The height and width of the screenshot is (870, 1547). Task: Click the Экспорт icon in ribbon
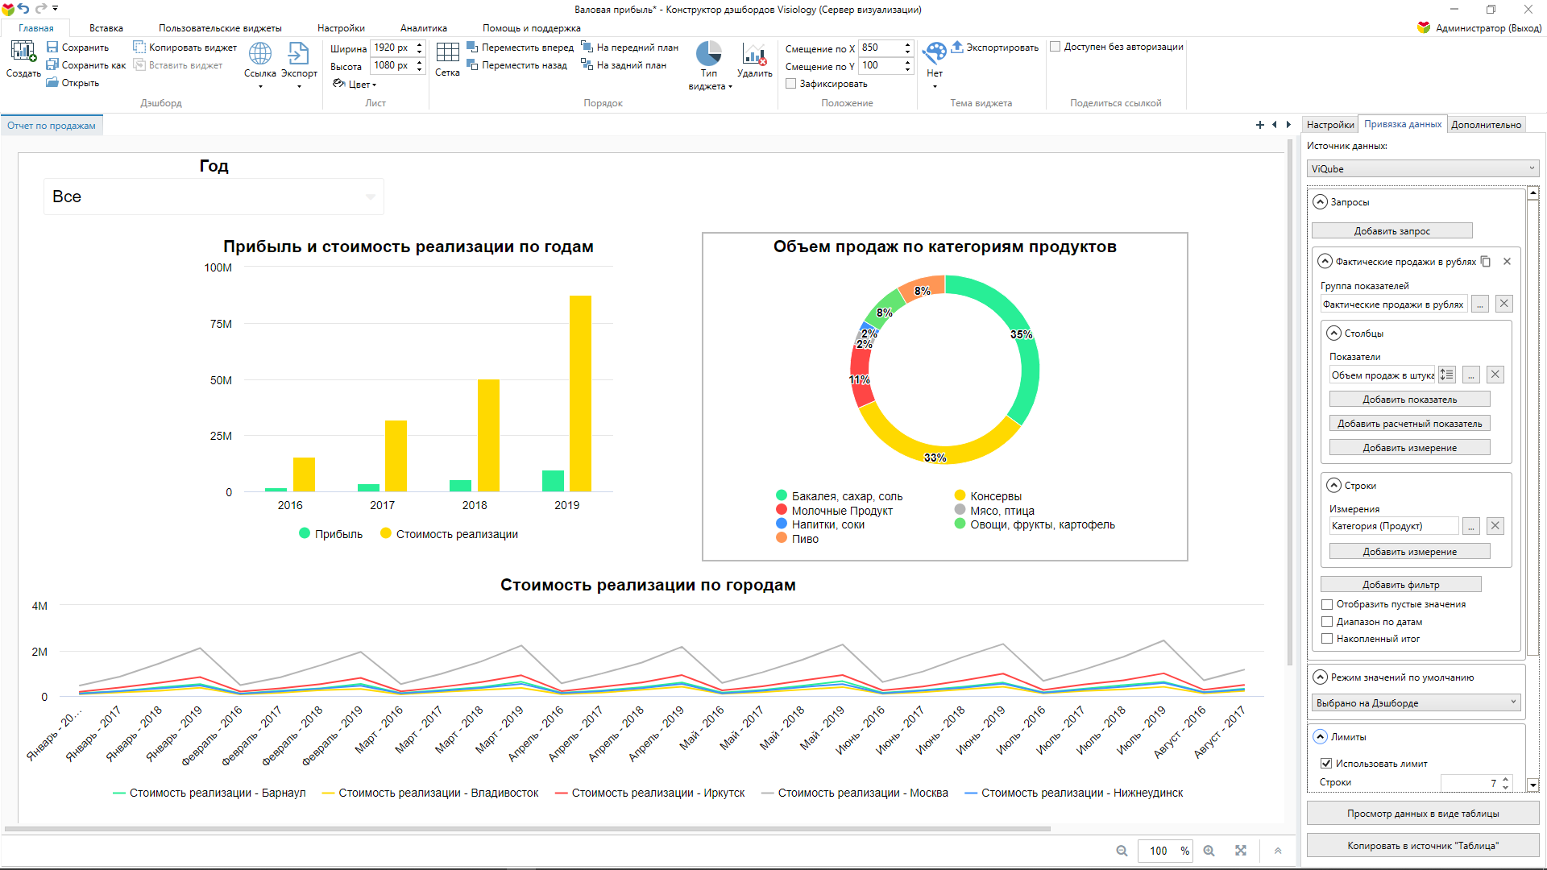coord(298,54)
